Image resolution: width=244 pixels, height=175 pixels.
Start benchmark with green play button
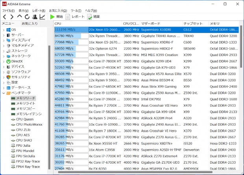tap(52, 17)
